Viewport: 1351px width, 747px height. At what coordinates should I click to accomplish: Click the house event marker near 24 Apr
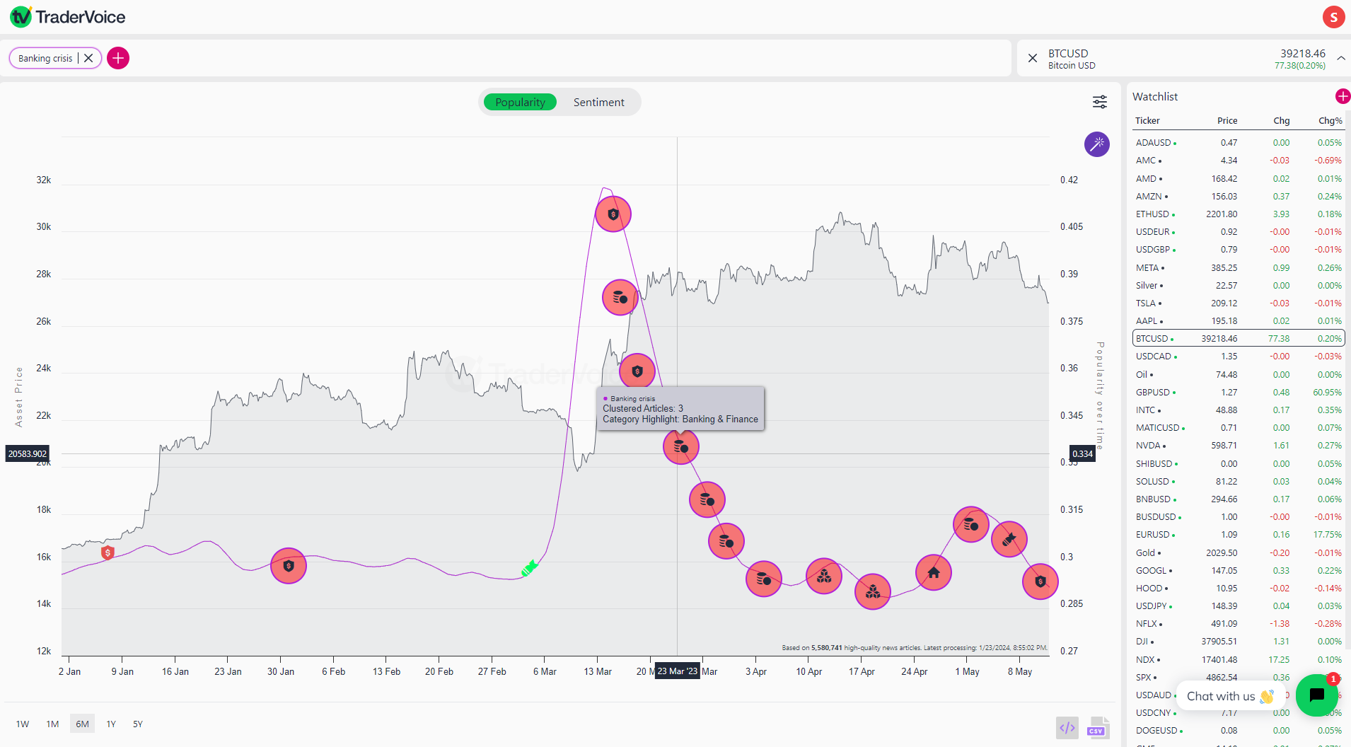934,572
